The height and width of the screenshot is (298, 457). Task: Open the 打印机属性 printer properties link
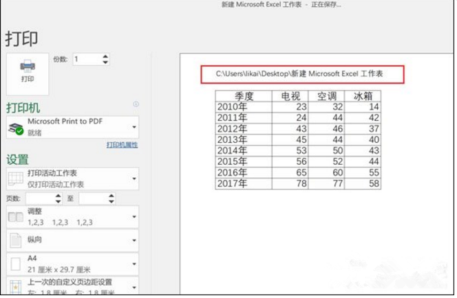coord(122,145)
